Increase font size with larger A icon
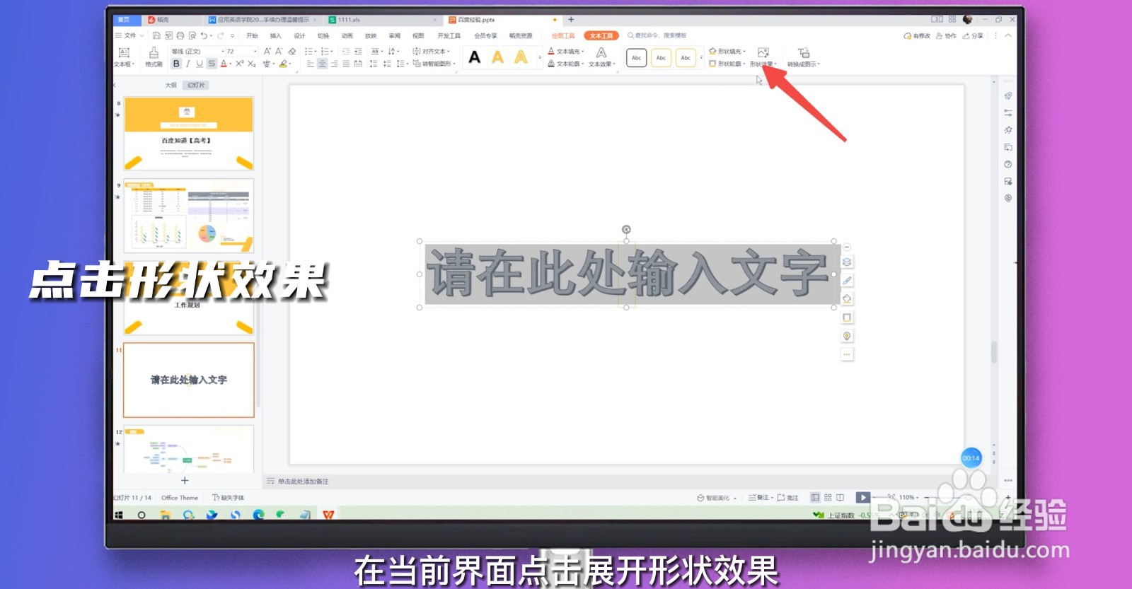The image size is (1132, 589). click(x=267, y=52)
